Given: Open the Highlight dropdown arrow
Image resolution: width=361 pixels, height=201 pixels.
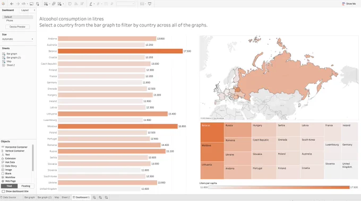Looking at the screenshot, I should coord(94,4).
